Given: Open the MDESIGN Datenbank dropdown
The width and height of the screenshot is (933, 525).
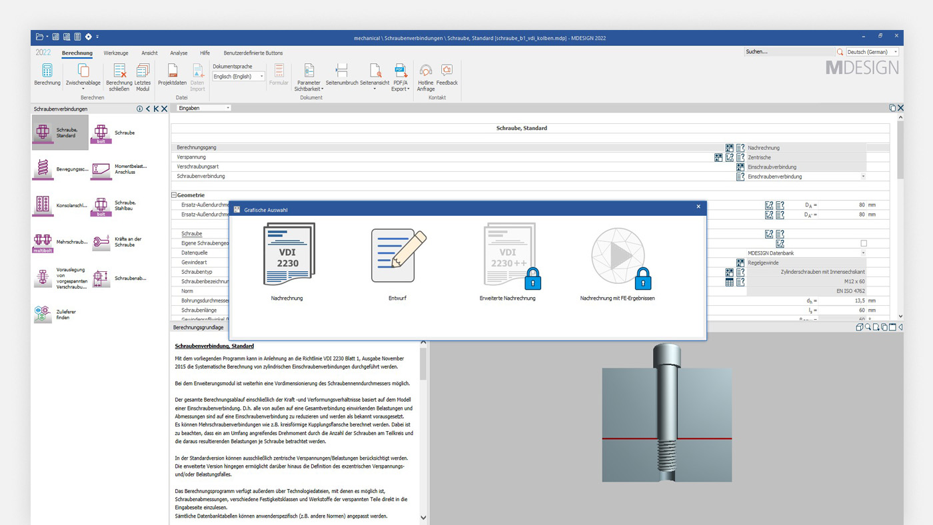Looking at the screenshot, I should point(806,253).
